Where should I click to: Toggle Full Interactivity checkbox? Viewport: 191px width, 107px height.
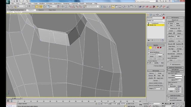coord(171,64)
